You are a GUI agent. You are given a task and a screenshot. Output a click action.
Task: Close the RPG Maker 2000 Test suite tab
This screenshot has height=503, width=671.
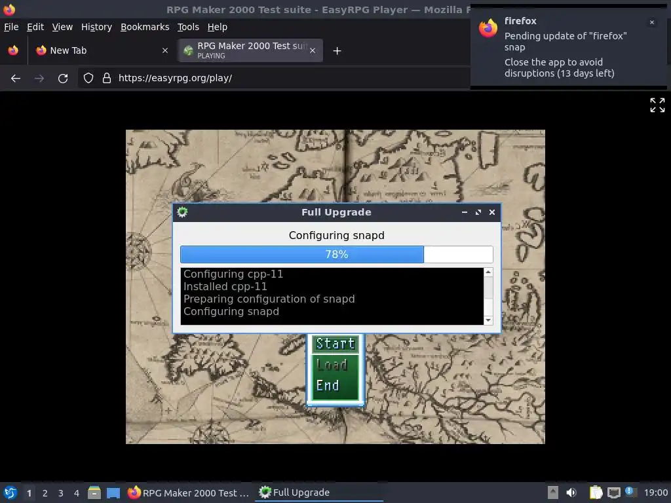coord(313,50)
